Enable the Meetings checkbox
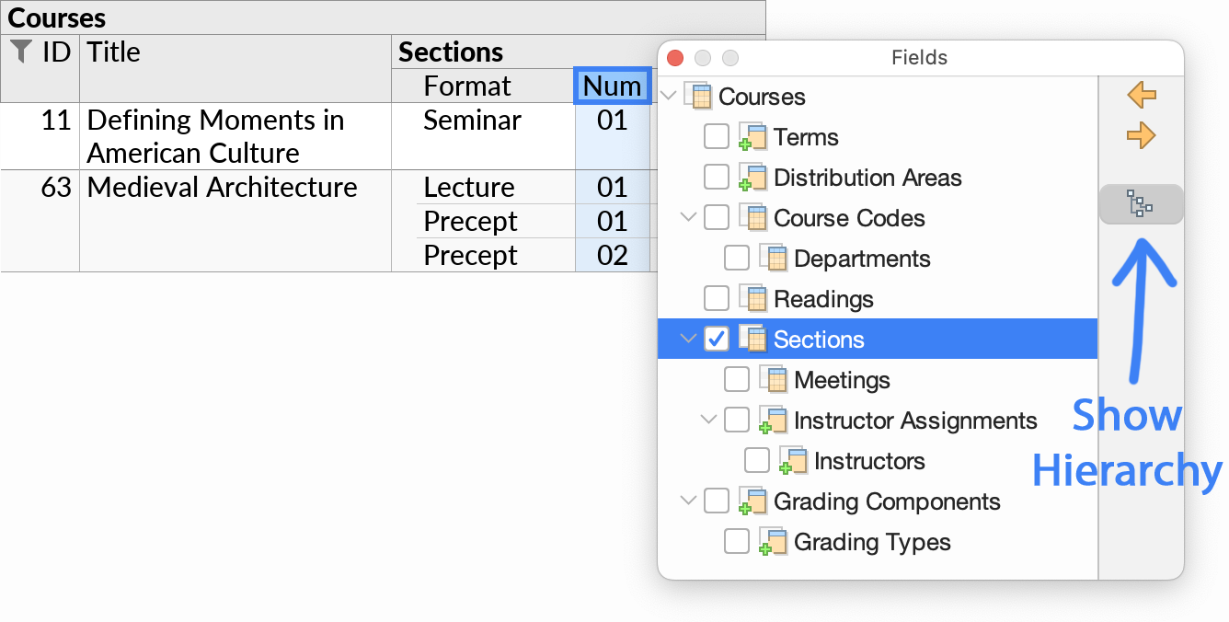 click(736, 379)
